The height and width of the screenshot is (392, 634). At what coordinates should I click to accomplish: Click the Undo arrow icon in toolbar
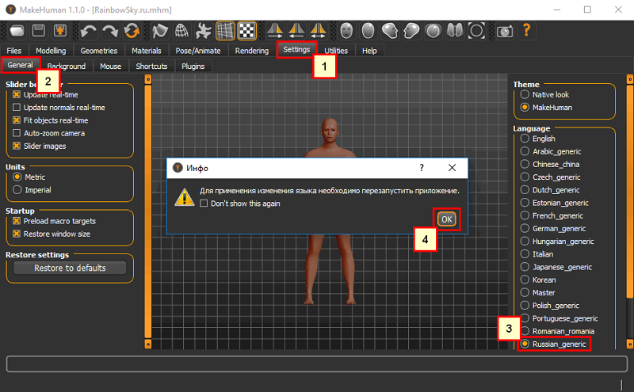pyautogui.click(x=89, y=31)
